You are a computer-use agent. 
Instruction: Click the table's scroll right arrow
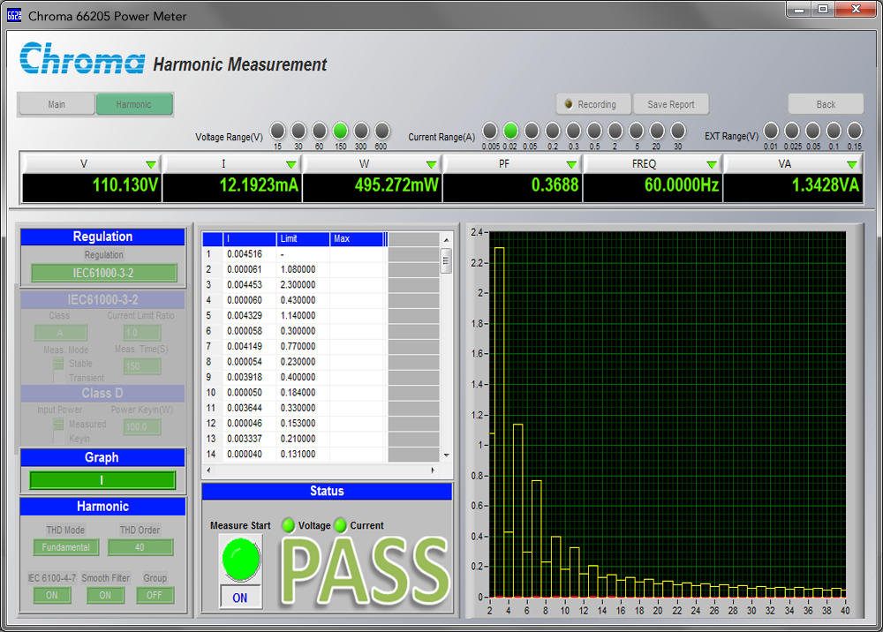[x=433, y=470]
